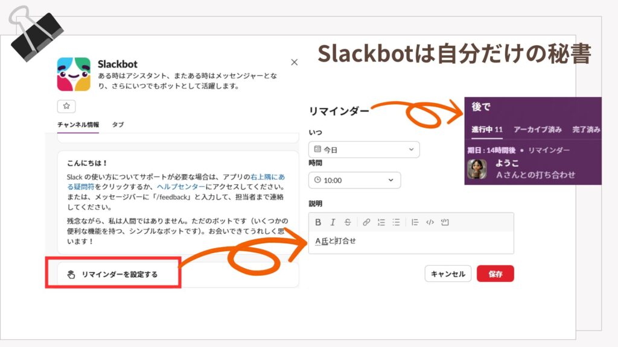Click the 時間 field label
The image size is (618, 347).
(315, 163)
